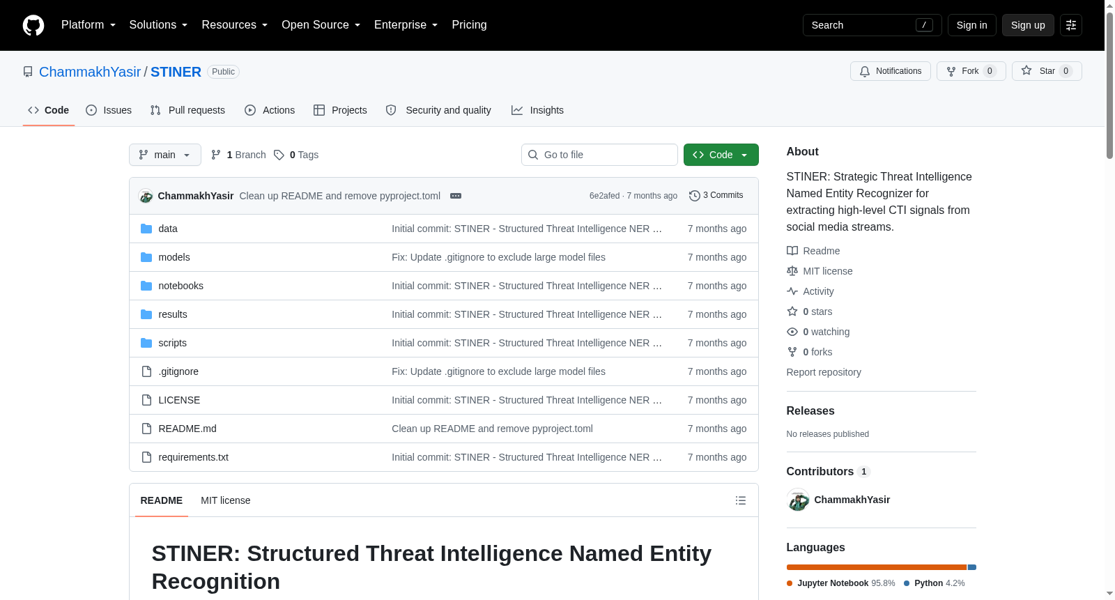
Task: Open the green Code dropdown button
Action: (721, 155)
